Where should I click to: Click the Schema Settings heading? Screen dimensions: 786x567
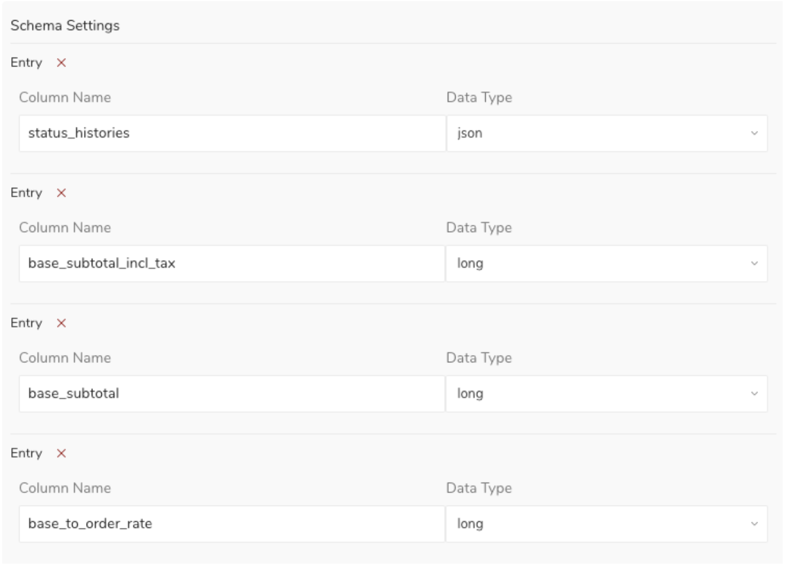point(65,26)
